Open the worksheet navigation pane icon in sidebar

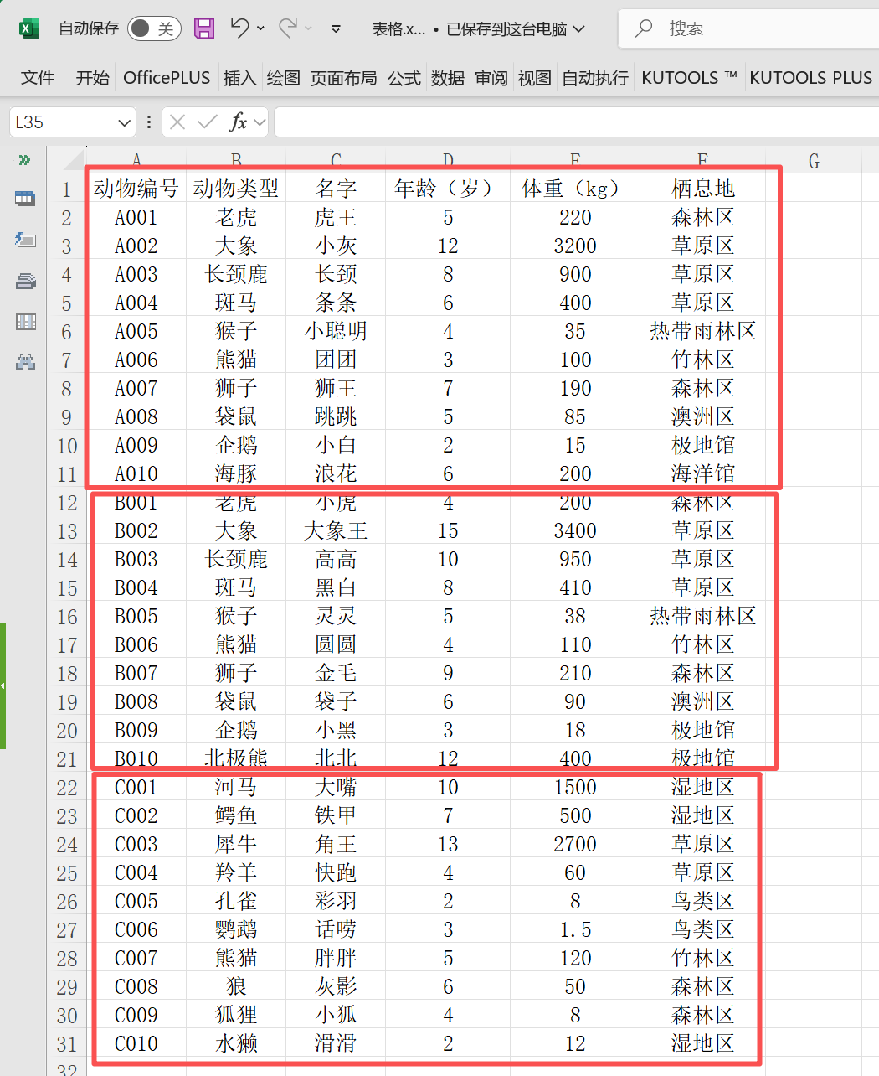tap(25, 199)
